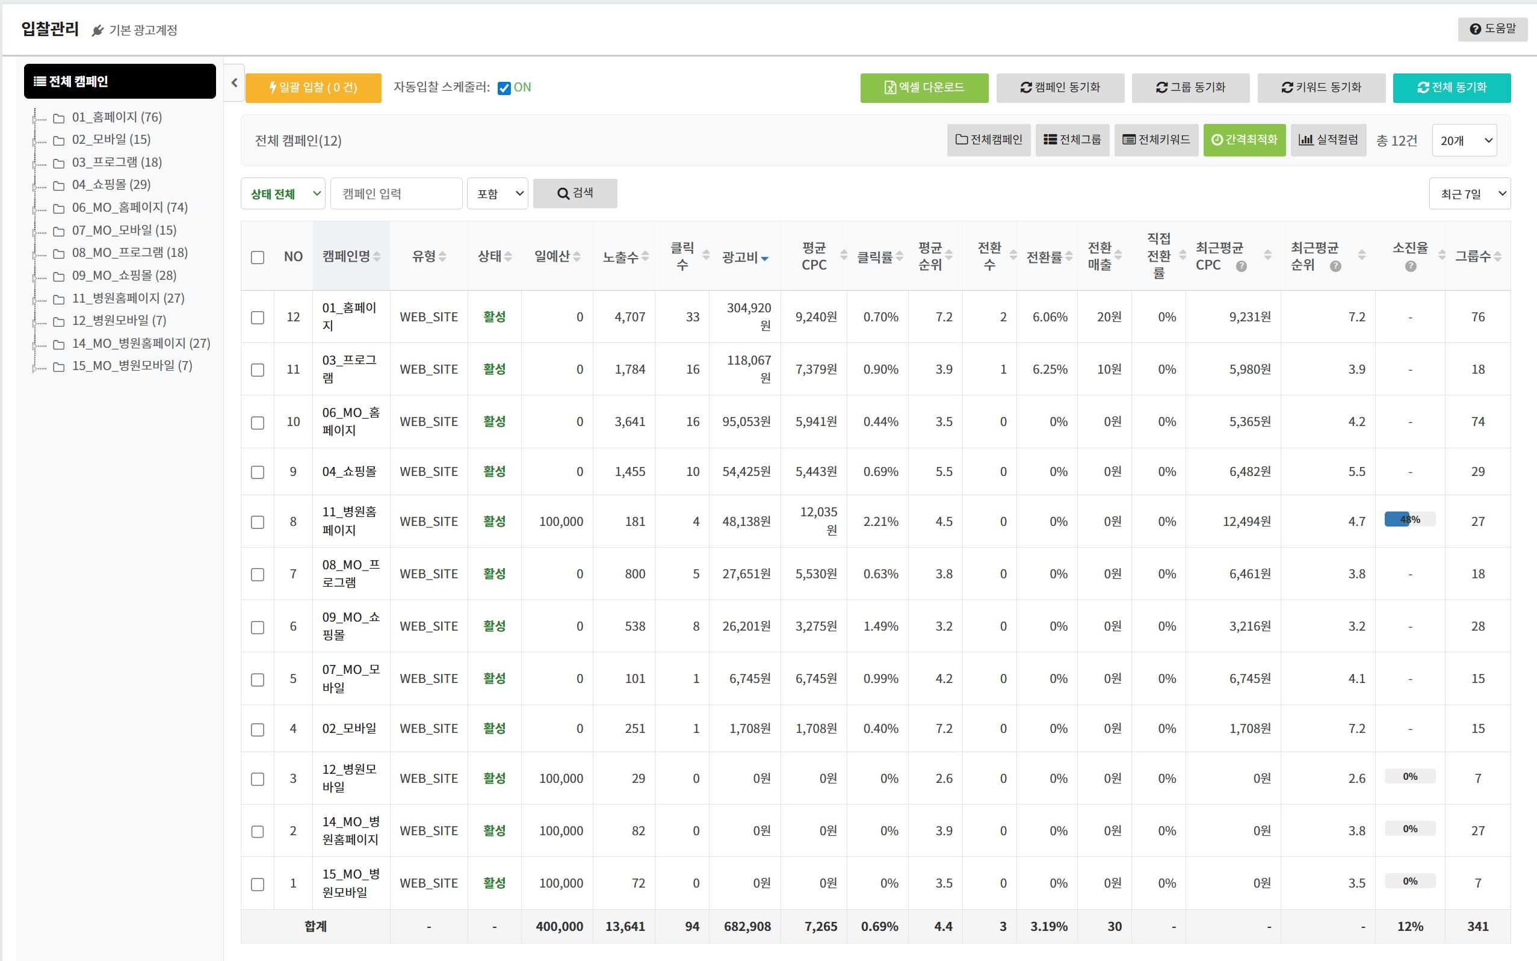The height and width of the screenshot is (961, 1537).
Task: Click the 48% budget progress bar
Action: click(x=1409, y=519)
